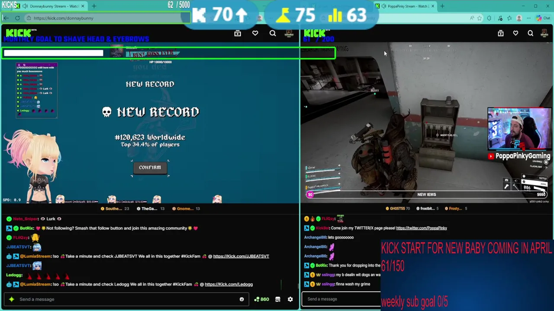Open following heart icon on the Donnaybunny page
Screen dimensions: 554x311
coord(255,33)
